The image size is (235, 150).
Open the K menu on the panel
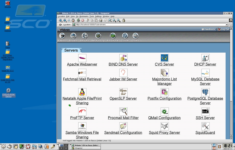(x=3, y=147)
